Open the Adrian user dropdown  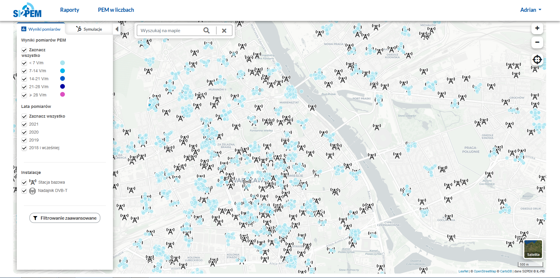pos(531,10)
